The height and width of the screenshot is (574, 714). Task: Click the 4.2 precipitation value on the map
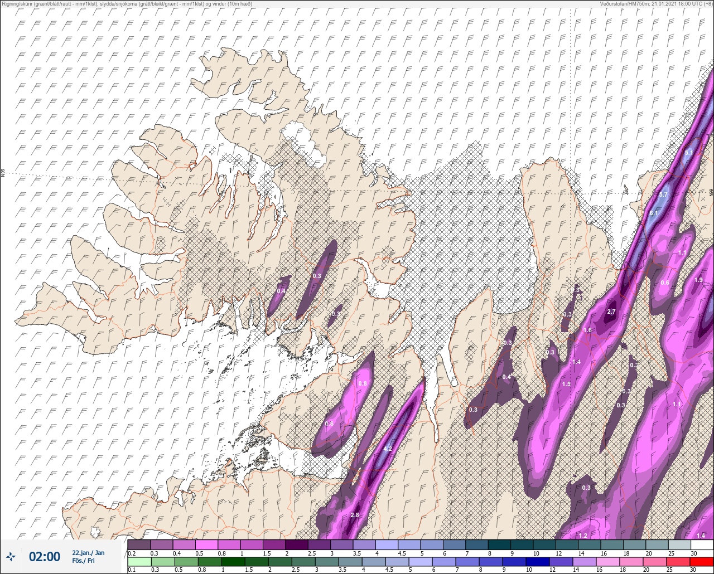point(388,449)
